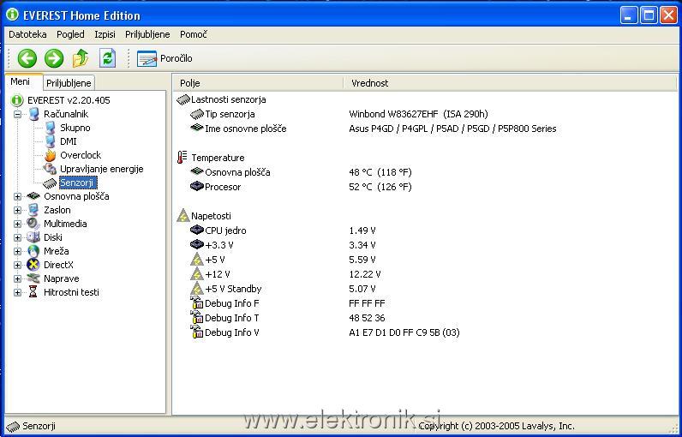Click the Naprave devices icon

[33, 278]
